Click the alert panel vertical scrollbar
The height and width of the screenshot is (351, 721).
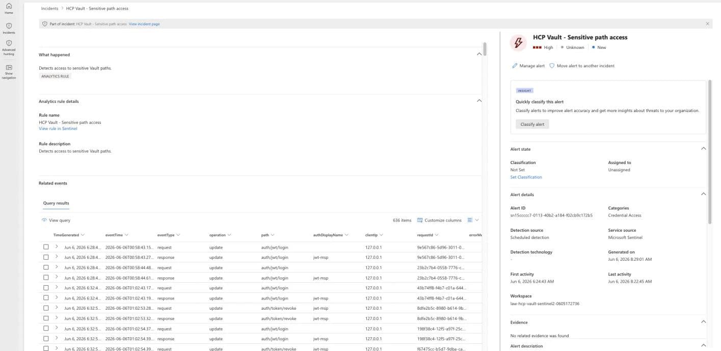click(x=710, y=151)
